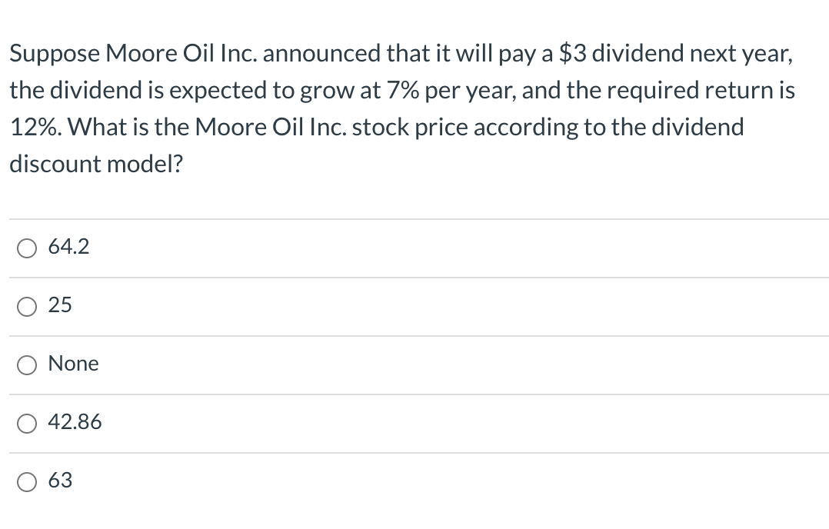Select the radio button for 64.2
Screen dimensions: 829x529
pyautogui.click(x=27, y=248)
